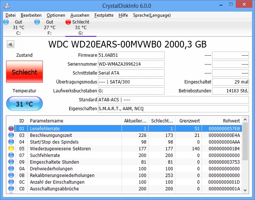Click the Betriebsstunden field 14163 Std.
Viewport: 255px width, 200px height.
[231, 91]
